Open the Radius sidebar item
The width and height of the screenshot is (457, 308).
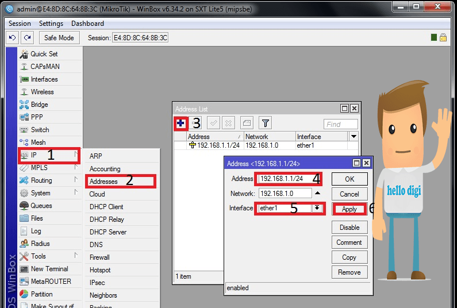(50, 244)
